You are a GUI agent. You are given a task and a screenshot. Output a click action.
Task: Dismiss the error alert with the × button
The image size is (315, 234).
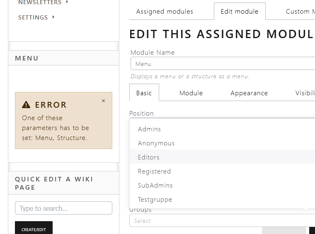[x=104, y=101]
